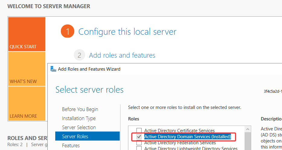Click the WELCOME TO SERVER MANAGER heading
This screenshot has height=150, width=282.
click(x=49, y=6)
